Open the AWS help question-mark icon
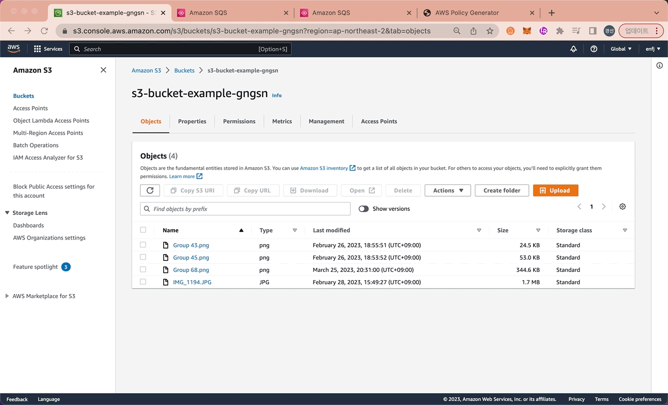The height and width of the screenshot is (405, 668). point(594,49)
